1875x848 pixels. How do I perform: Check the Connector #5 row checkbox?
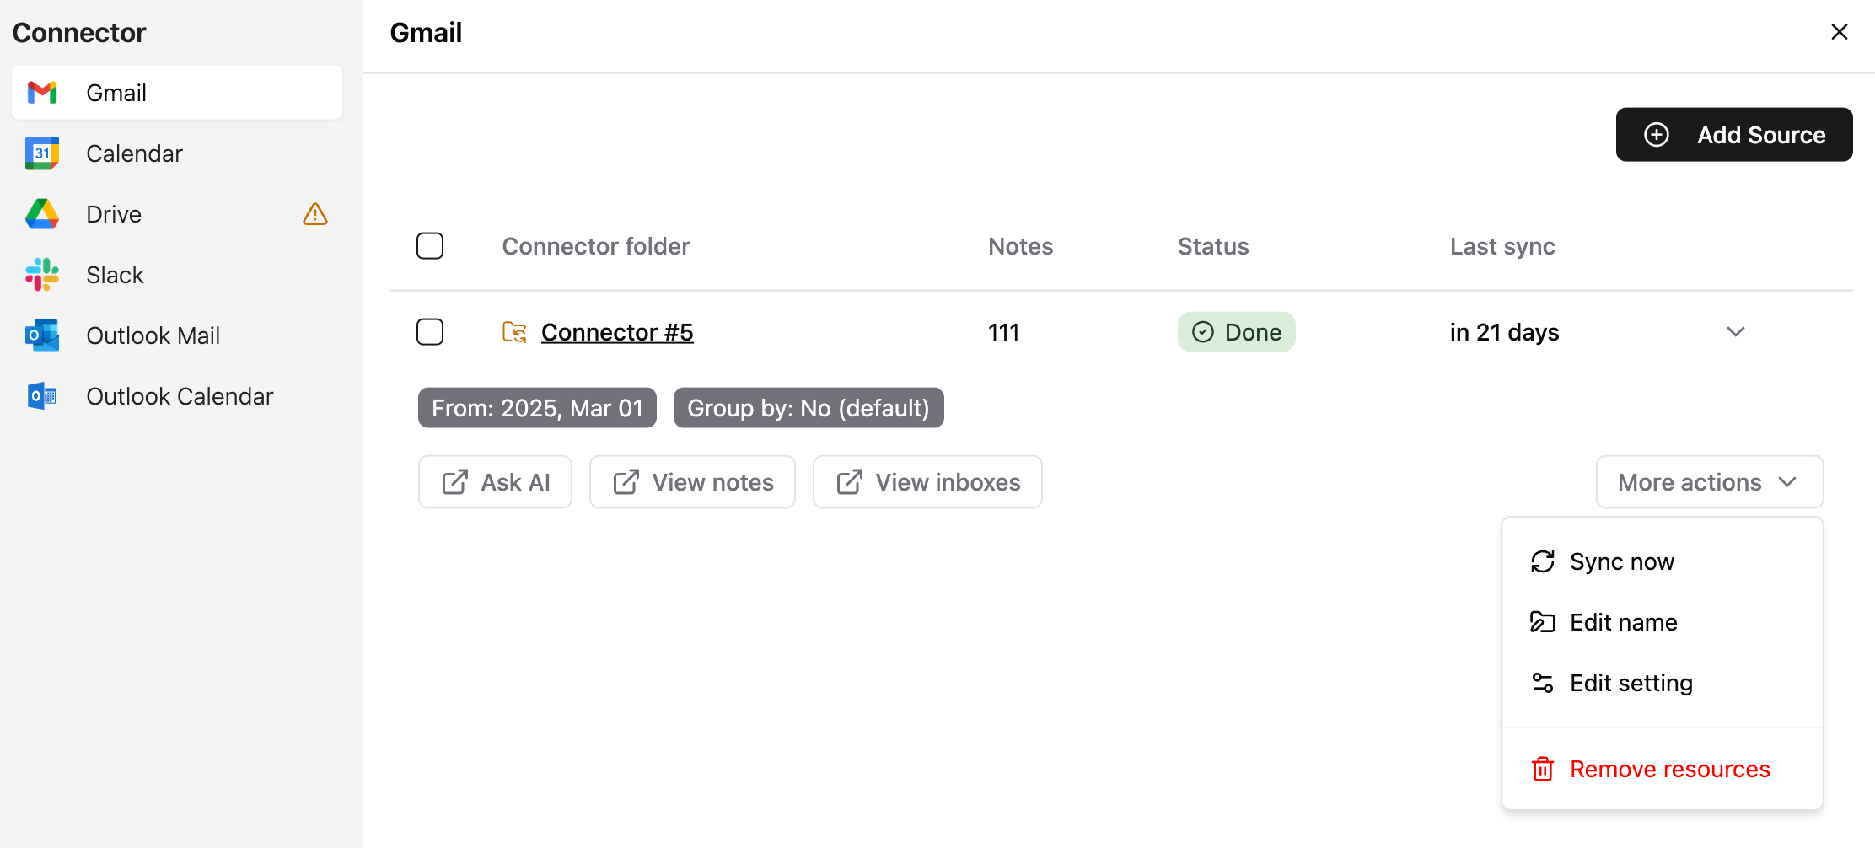coord(430,332)
